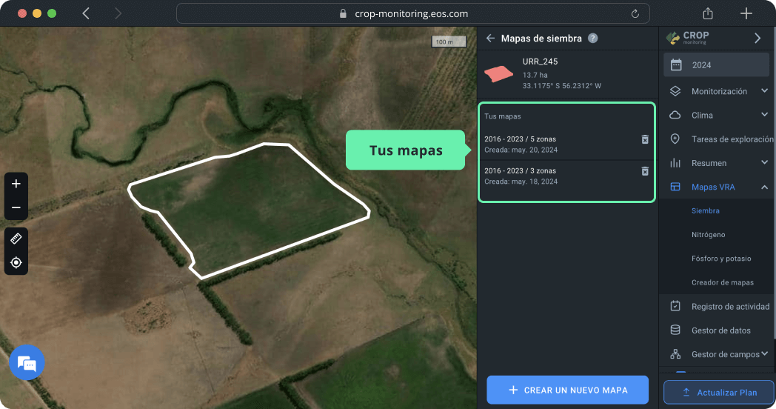The image size is (776, 409).
Task: Zoom in on the map with plus button
Action: tap(16, 184)
